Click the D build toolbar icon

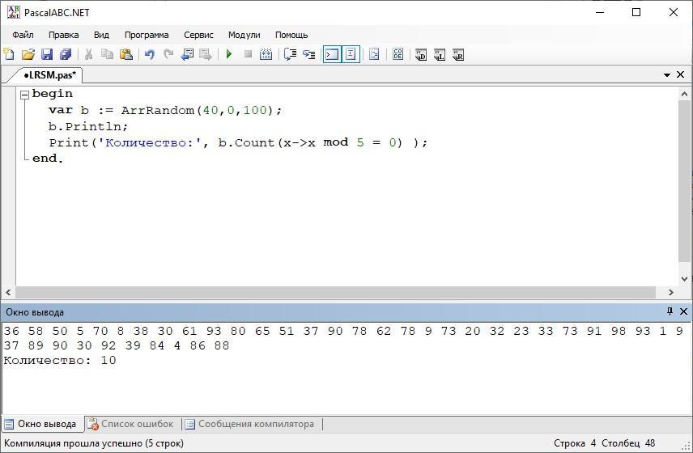(x=421, y=54)
